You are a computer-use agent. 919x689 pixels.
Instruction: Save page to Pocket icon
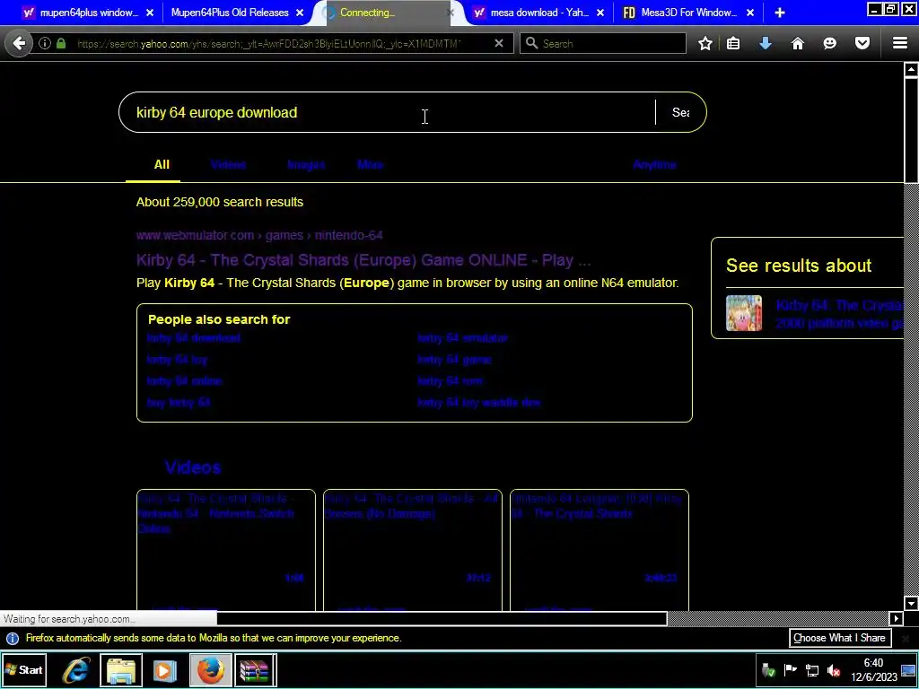pos(862,43)
